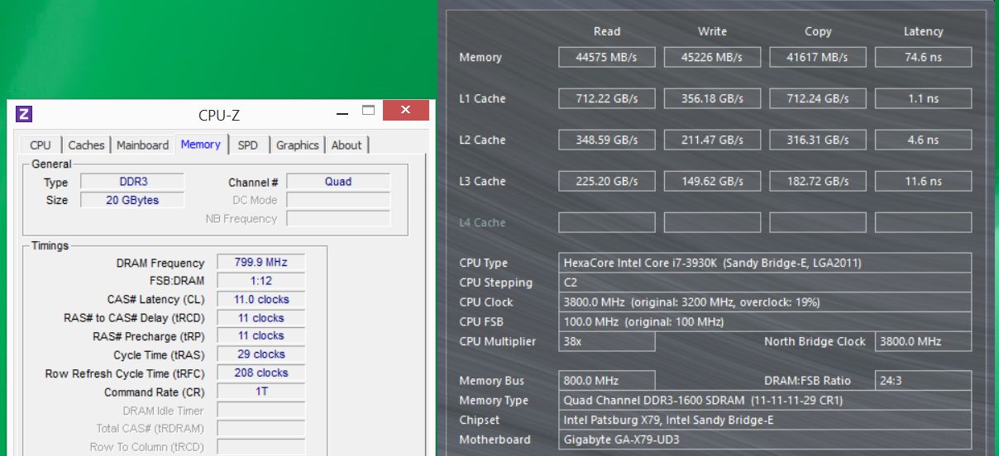
Task: Click the Memory Bus 800.0 MHz field
Action: 607,381
